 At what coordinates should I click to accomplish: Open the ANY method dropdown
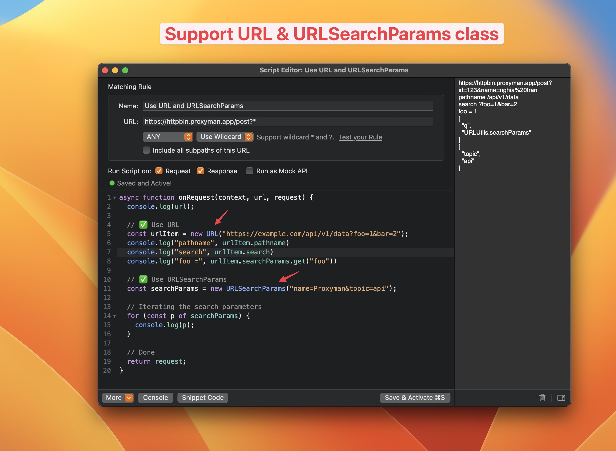point(168,137)
